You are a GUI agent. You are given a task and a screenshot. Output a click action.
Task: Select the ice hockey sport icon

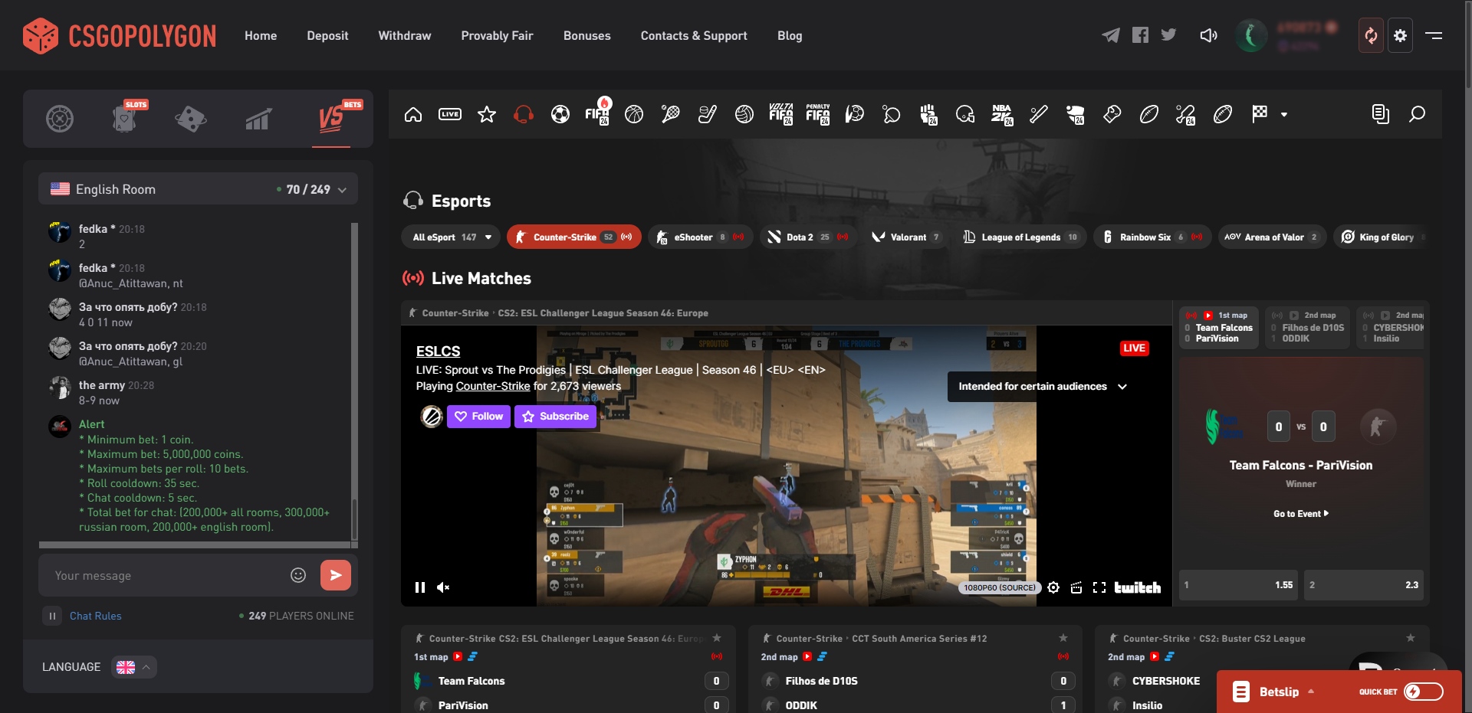(x=708, y=115)
